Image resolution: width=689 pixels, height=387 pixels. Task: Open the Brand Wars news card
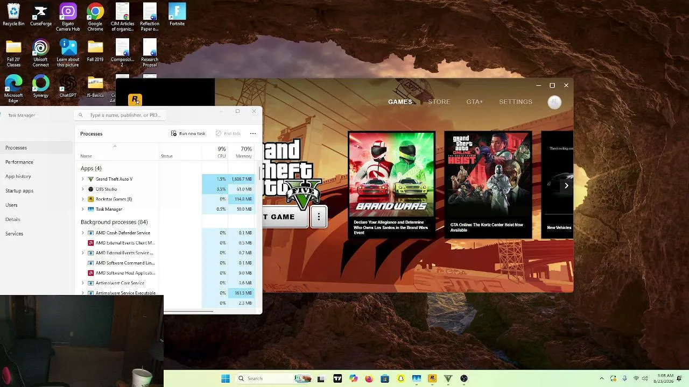[391, 185]
